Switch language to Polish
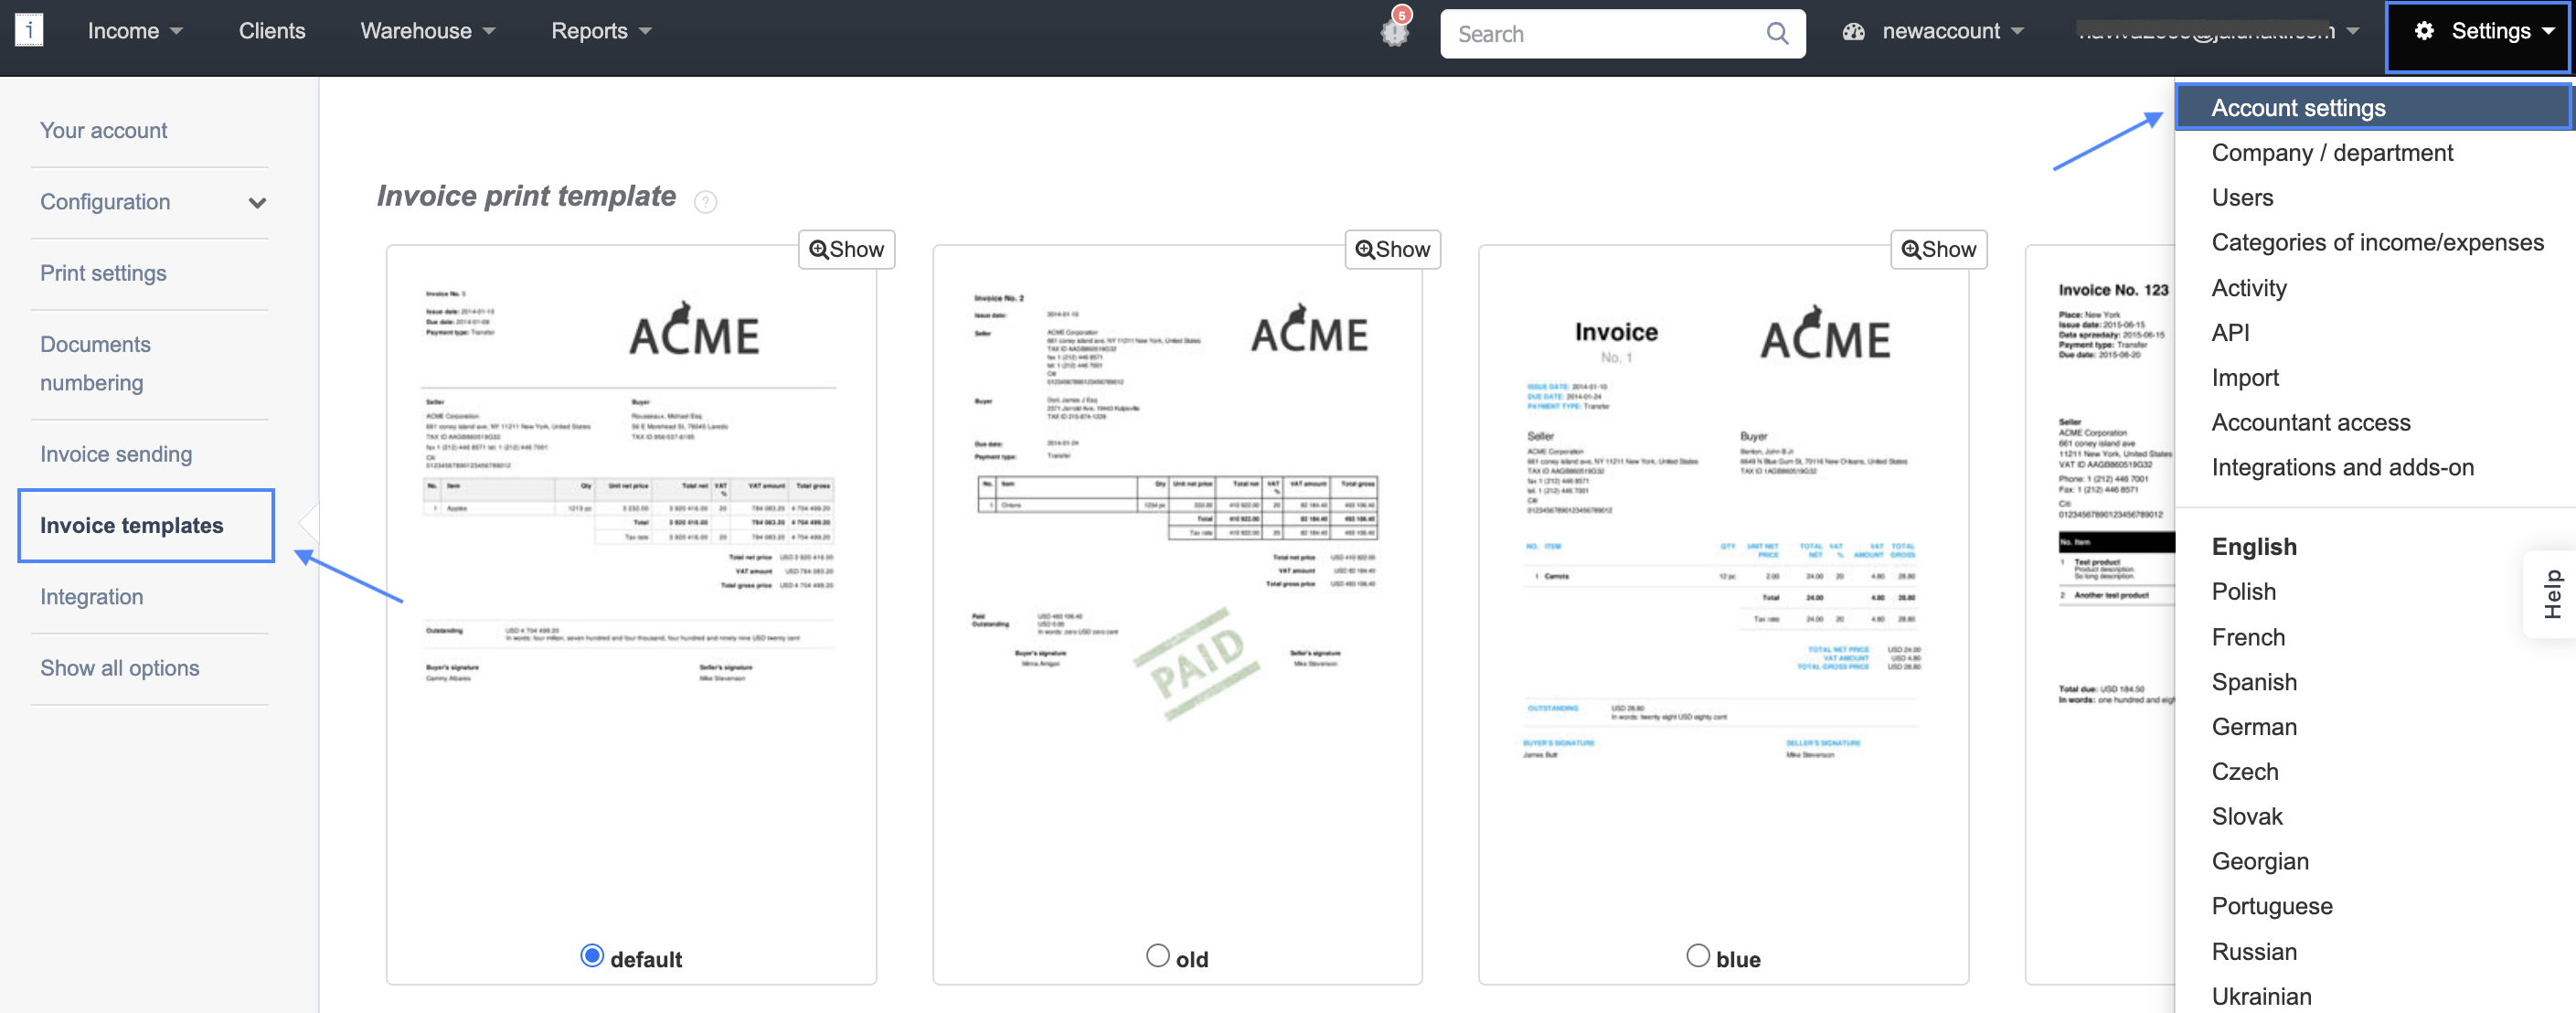This screenshot has width=2576, height=1013. [2243, 591]
